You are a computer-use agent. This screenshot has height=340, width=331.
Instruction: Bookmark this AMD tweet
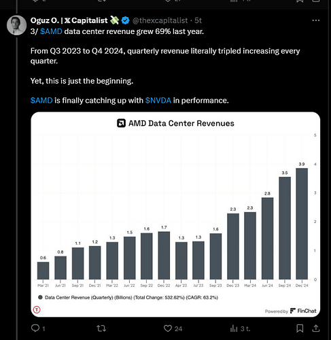pyautogui.click(x=300, y=328)
